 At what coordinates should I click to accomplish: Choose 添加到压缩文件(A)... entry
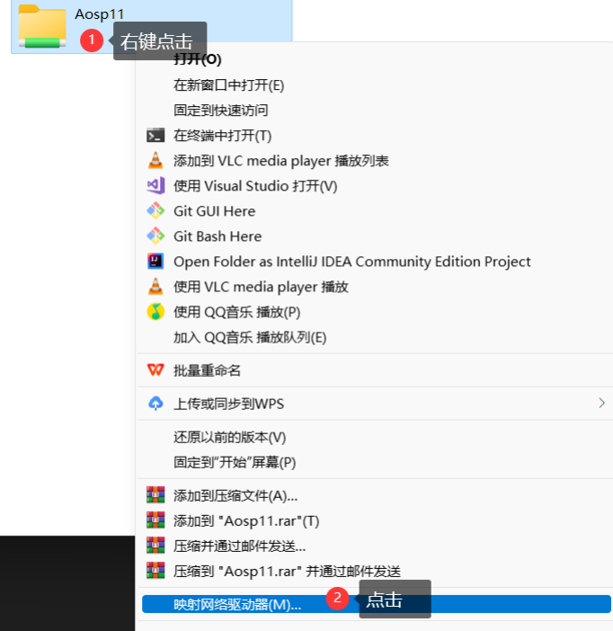[x=235, y=496]
